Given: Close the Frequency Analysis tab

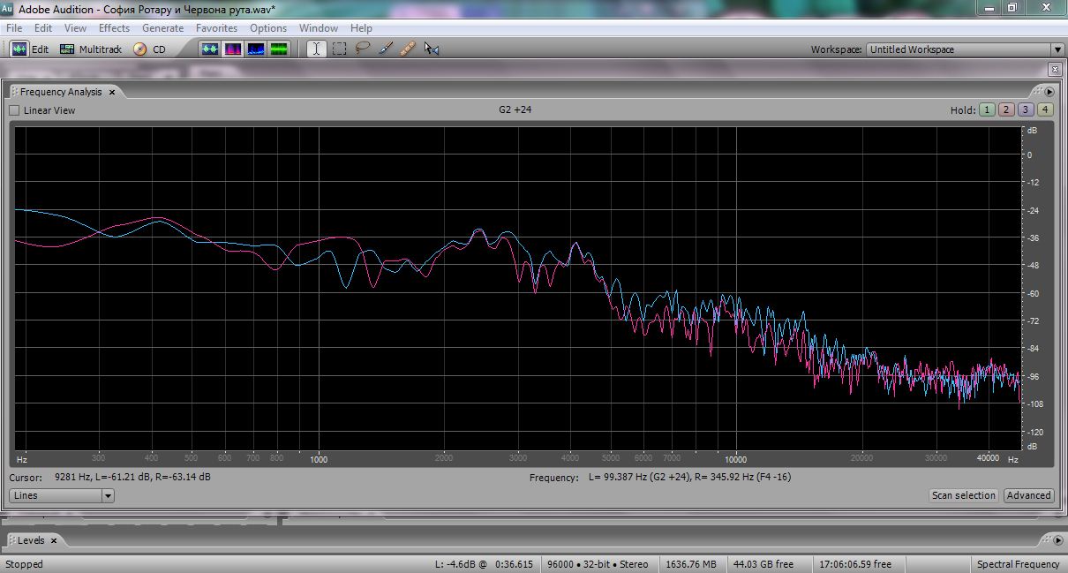Looking at the screenshot, I should pyautogui.click(x=112, y=92).
